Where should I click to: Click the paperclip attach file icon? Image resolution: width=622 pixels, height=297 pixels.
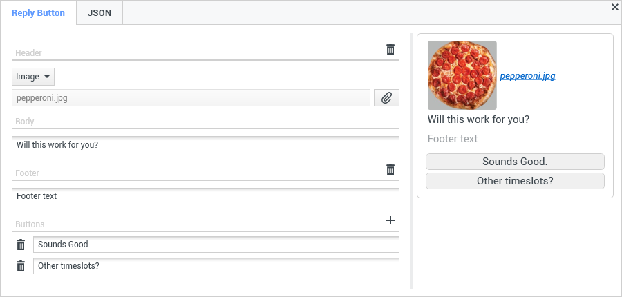pos(387,98)
